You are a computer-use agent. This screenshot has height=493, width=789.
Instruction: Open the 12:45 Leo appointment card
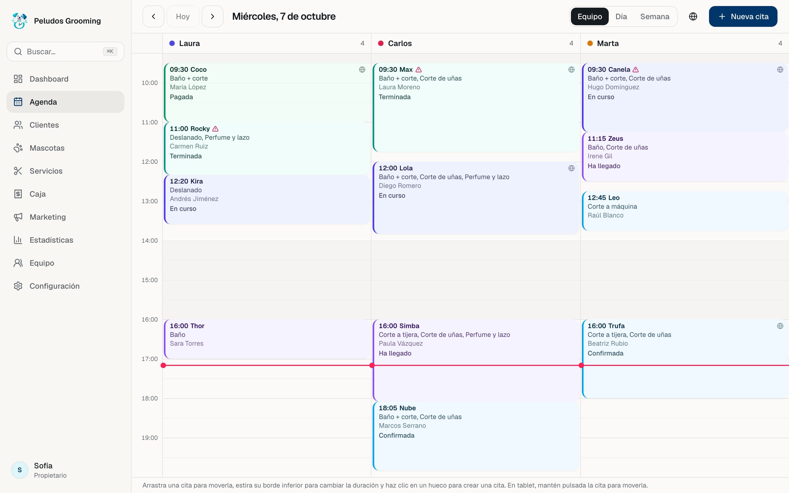point(685,211)
